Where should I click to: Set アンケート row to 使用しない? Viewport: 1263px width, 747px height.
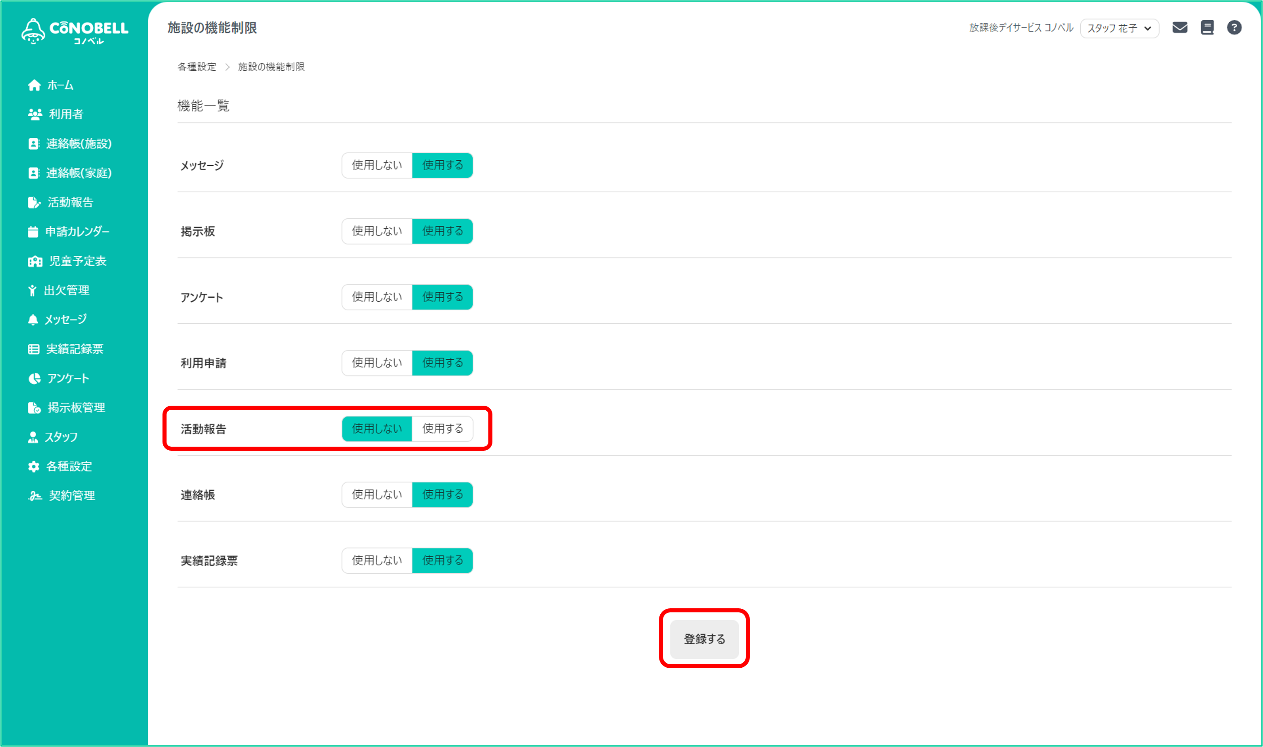[377, 297]
